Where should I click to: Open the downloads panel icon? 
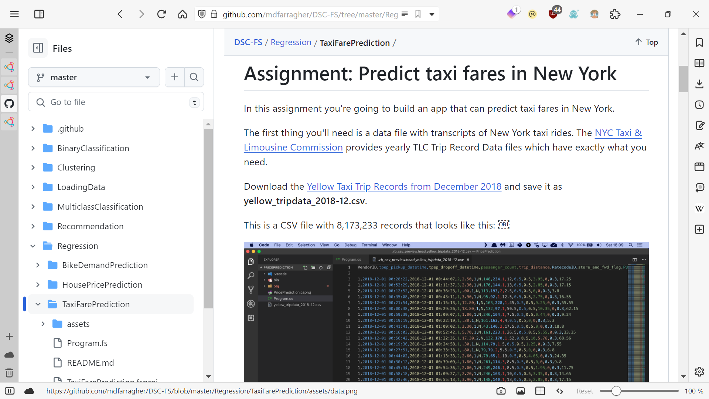(699, 84)
